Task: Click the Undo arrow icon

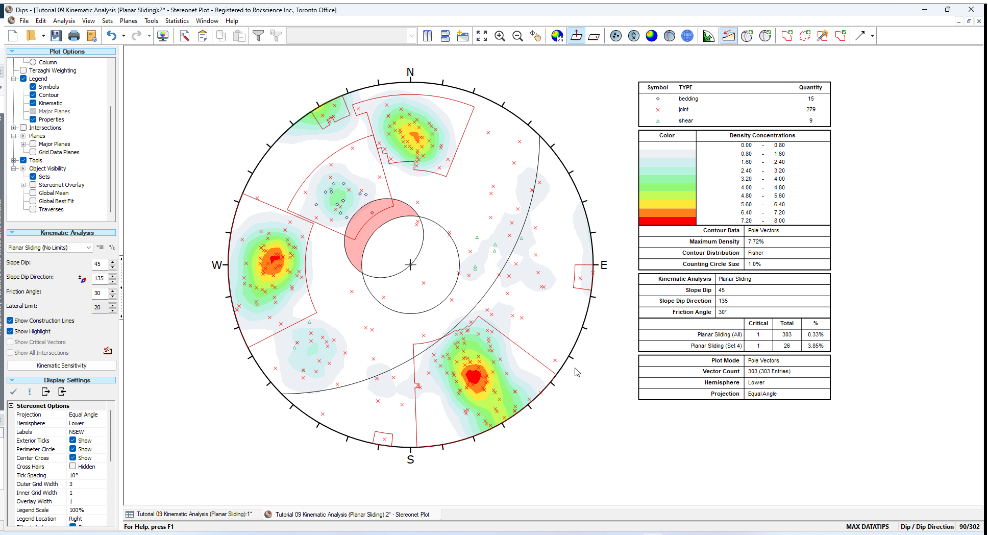Action: [111, 36]
